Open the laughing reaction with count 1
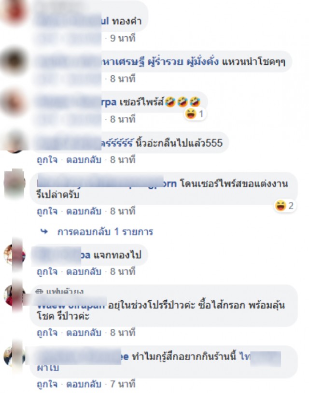Viewport: 309px width, 393px height. tap(195, 114)
